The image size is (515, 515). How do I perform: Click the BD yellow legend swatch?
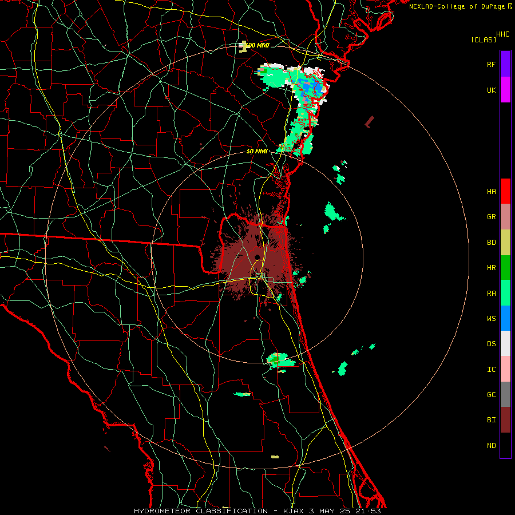coord(505,243)
